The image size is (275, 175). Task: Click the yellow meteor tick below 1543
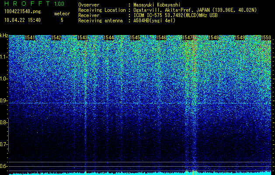86,173
